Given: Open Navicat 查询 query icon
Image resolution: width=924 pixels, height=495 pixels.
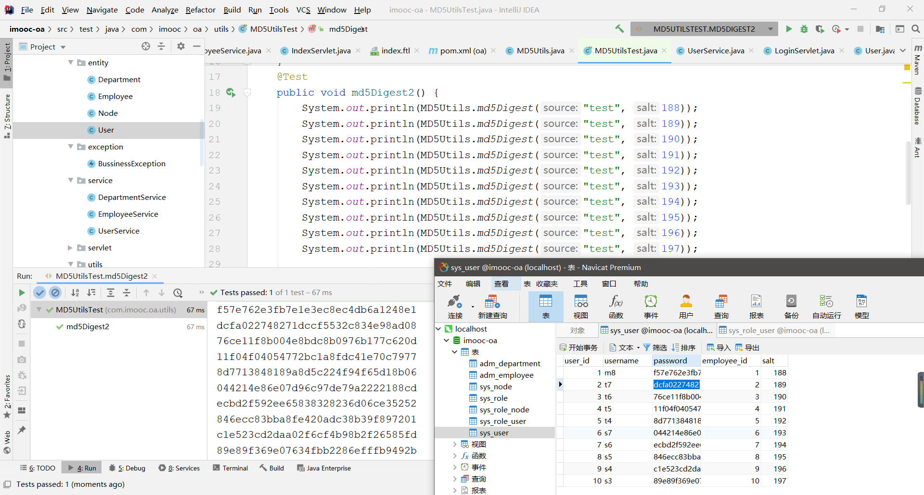Looking at the screenshot, I should coord(721,307).
